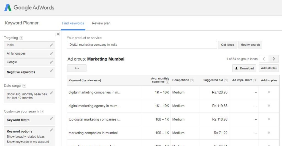Screen dimensions: 282x146
Task: Sort by Competition column header
Action: [181, 80]
